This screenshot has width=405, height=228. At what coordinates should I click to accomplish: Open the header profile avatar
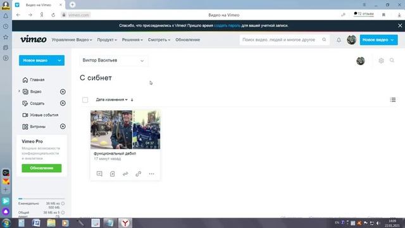(351, 40)
